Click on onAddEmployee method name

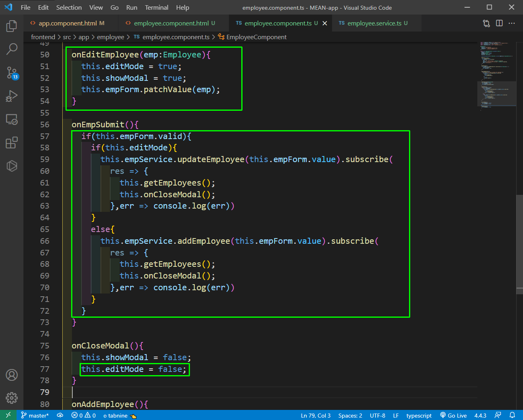click(103, 404)
